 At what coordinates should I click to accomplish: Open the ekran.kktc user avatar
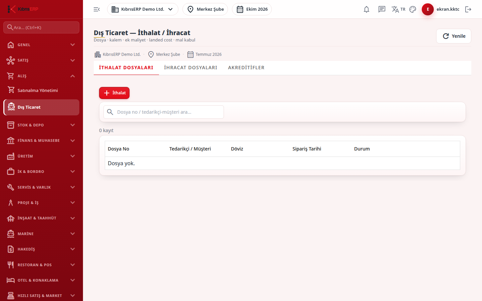(428, 9)
